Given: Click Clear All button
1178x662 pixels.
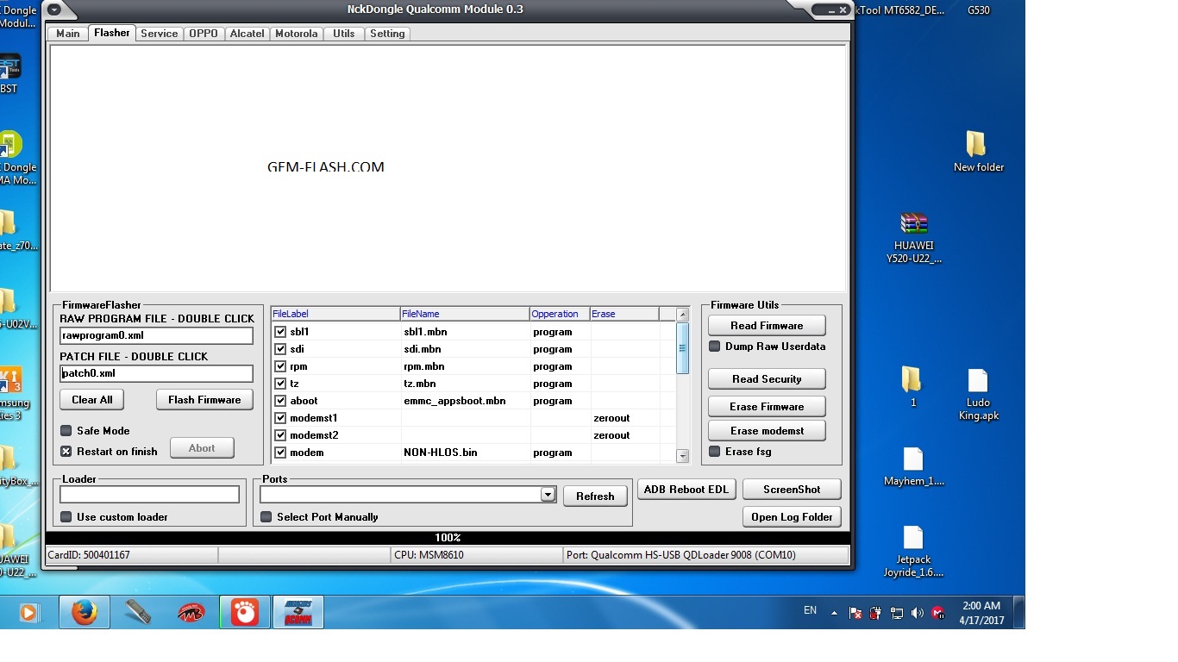Looking at the screenshot, I should coord(92,400).
